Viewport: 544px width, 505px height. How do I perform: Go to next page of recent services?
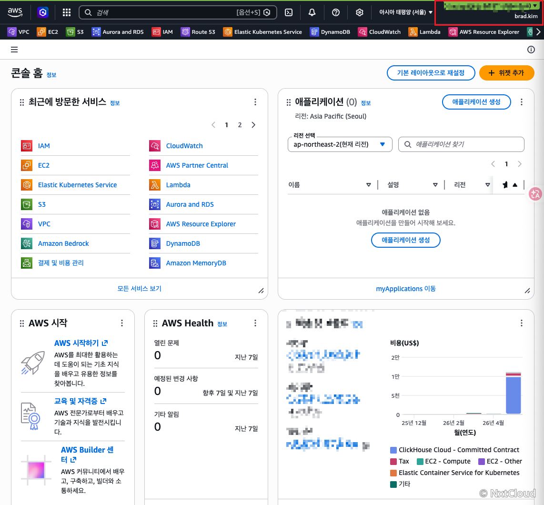[x=253, y=125]
